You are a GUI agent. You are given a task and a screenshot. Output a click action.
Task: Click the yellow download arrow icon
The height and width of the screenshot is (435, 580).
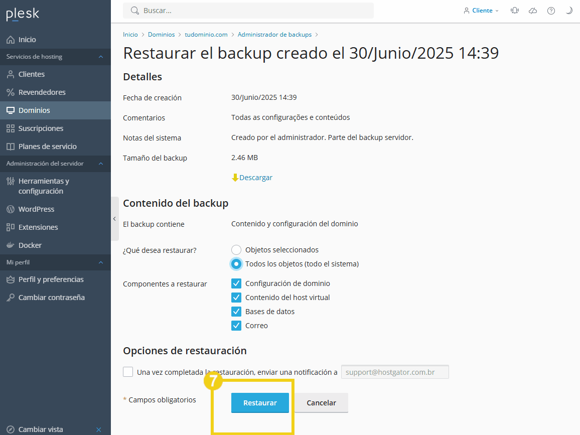[235, 178]
